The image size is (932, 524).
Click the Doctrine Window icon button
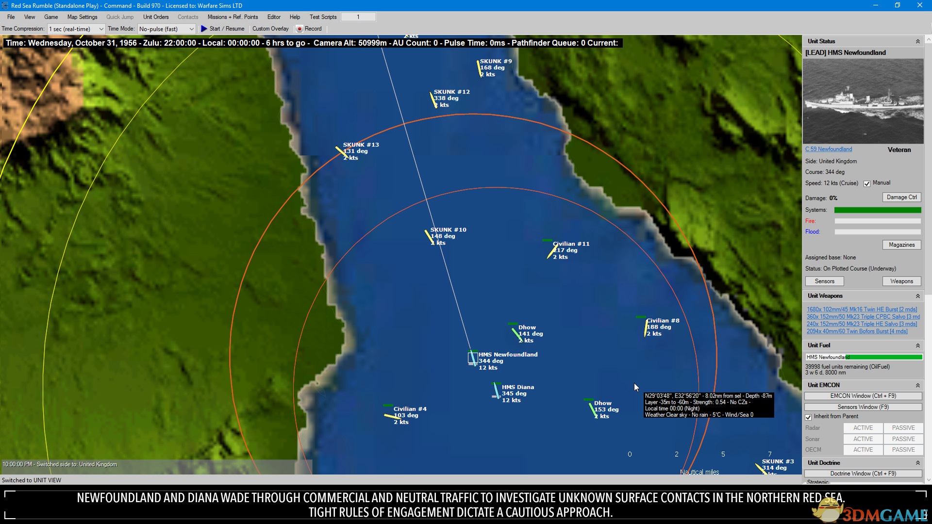(863, 474)
